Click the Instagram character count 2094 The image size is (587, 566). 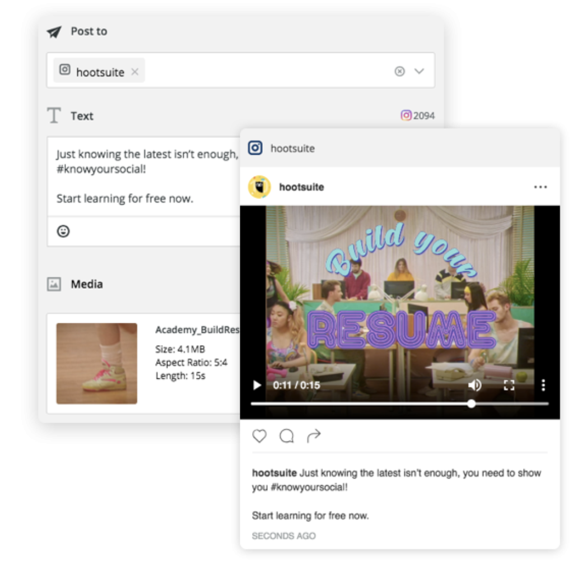pos(418,116)
